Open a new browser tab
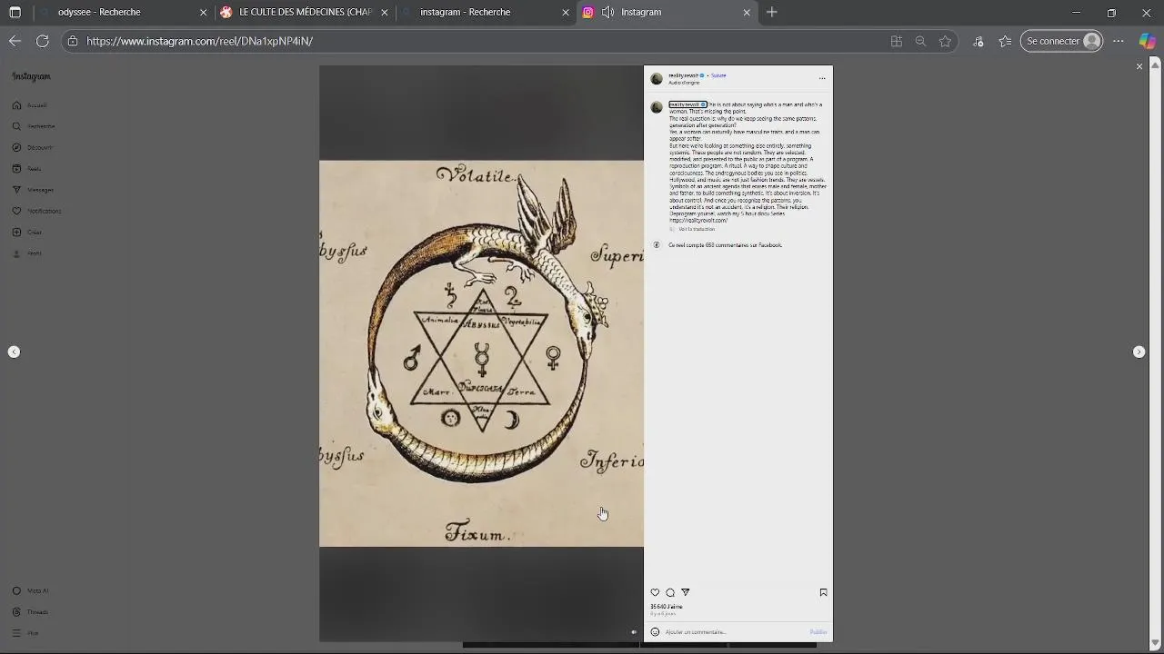Screen dimensions: 1164x654 pos(772,13)
